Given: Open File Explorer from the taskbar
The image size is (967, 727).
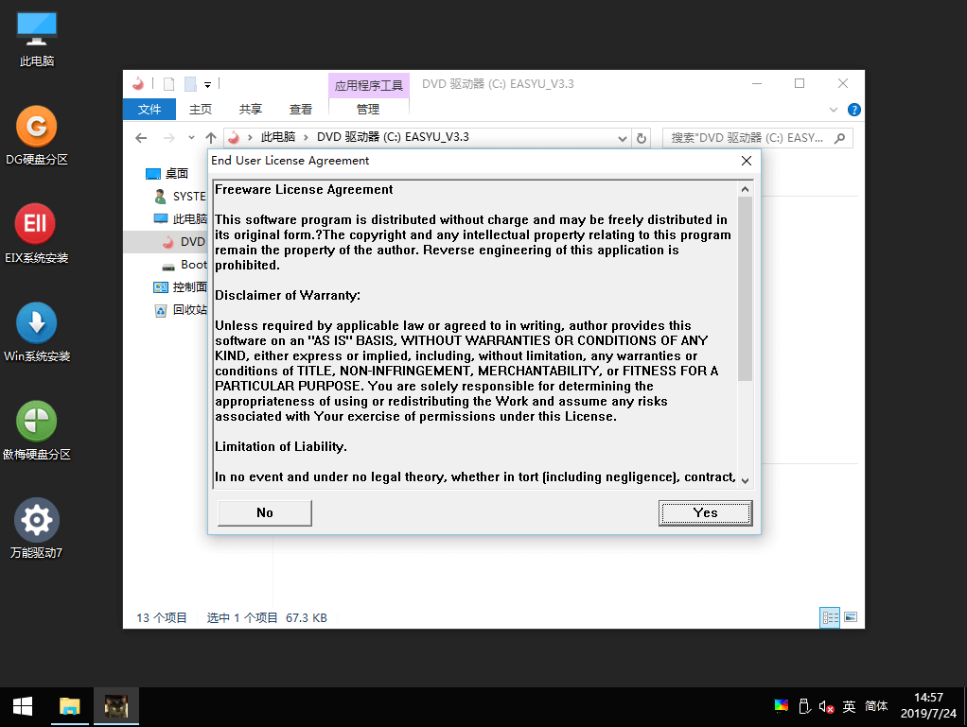Looking at the screenshot, I should point(69,706).
